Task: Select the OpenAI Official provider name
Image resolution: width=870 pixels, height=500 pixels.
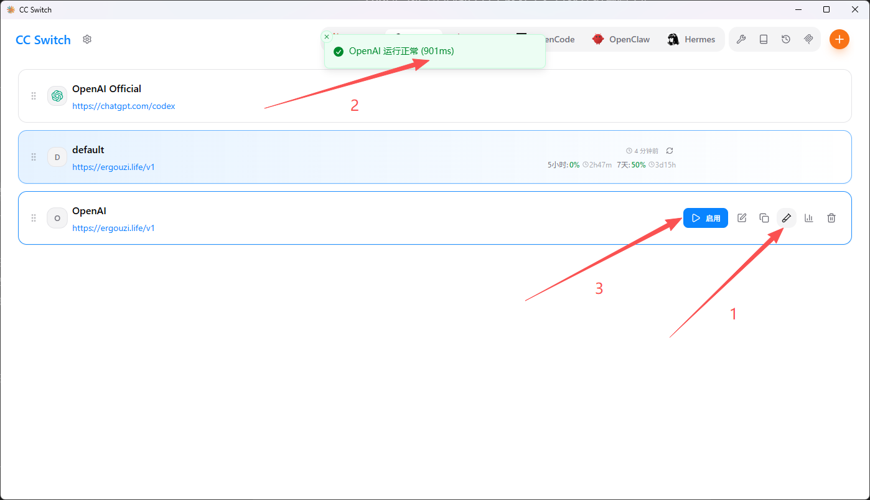Action: 107,88
